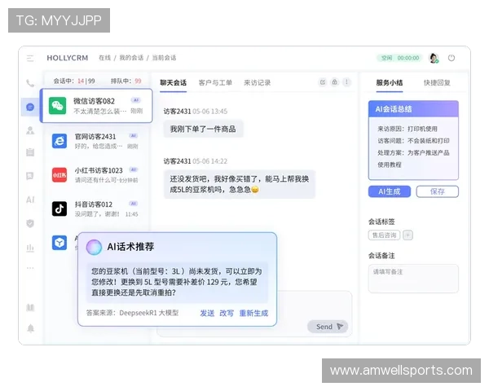Click the TikTok icon of 抖音访客012
Screen dimensions: 489x391
click(59, 209)
